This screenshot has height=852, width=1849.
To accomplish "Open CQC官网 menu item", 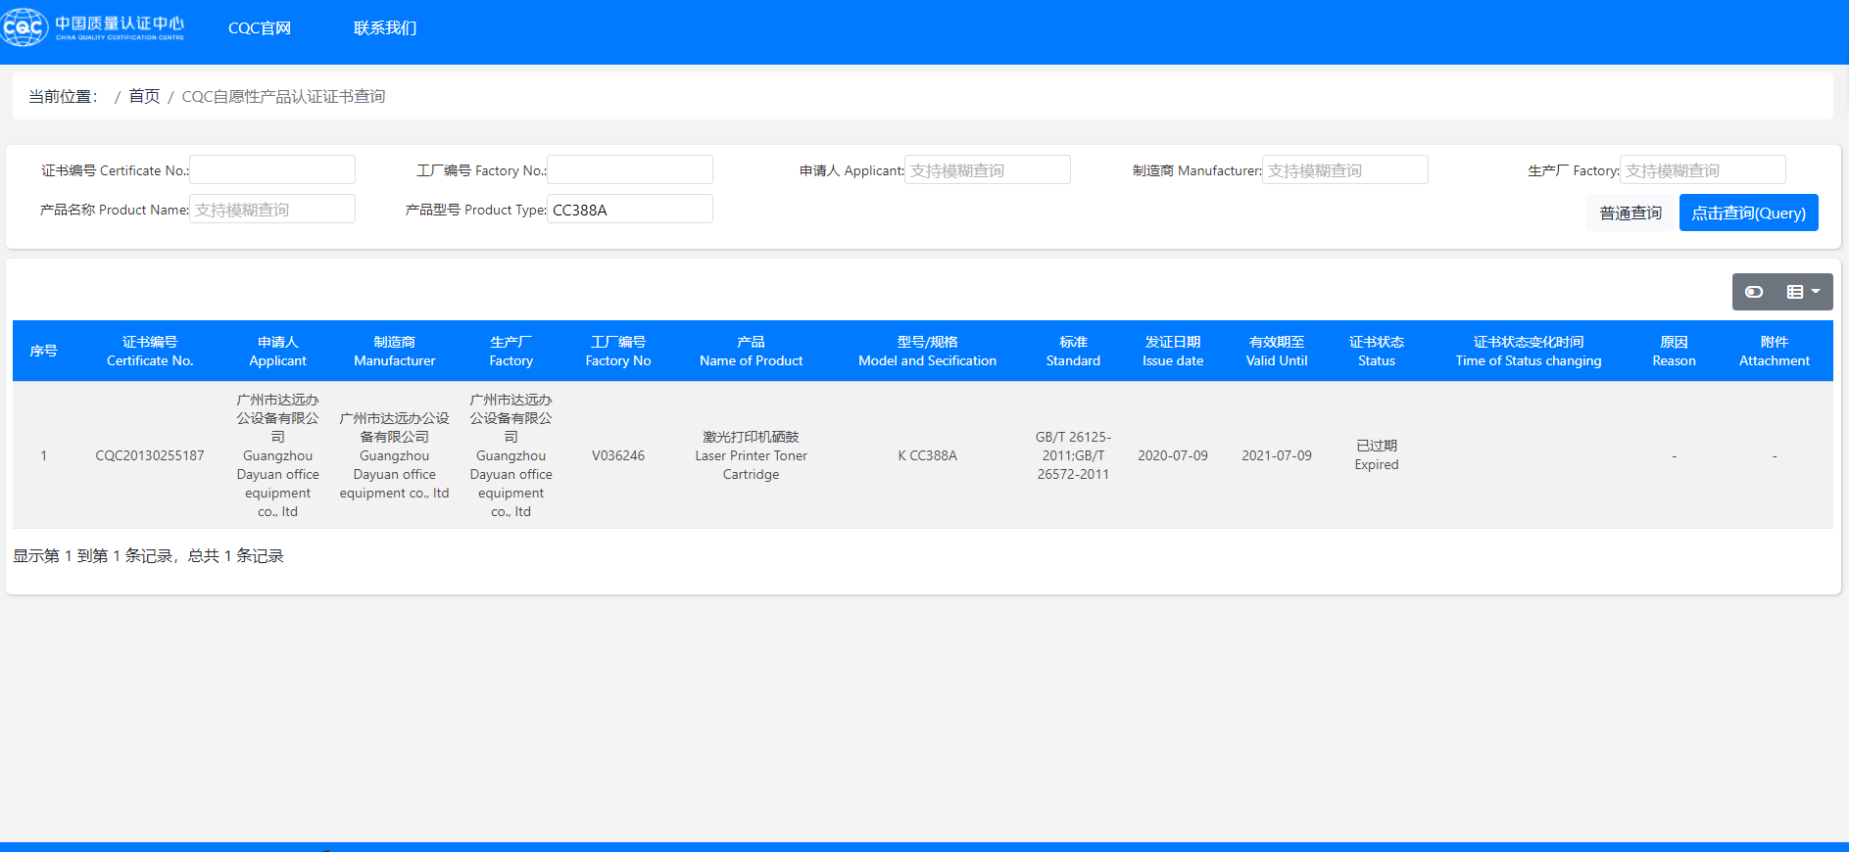I will 260,28.
